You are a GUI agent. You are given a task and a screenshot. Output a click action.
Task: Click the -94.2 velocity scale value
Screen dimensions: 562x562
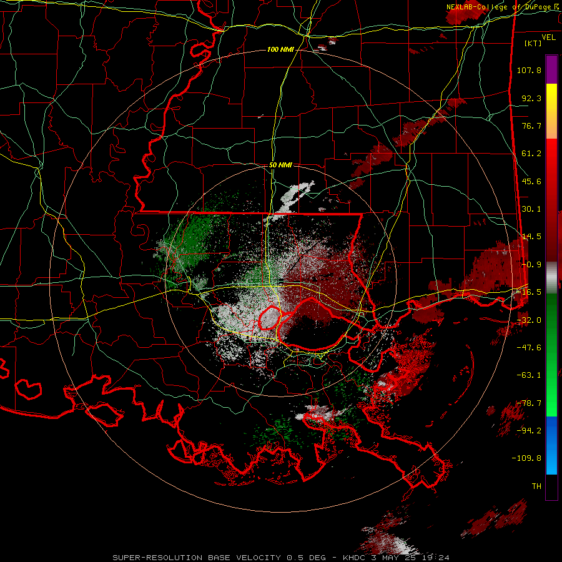(x=529, y=430)
